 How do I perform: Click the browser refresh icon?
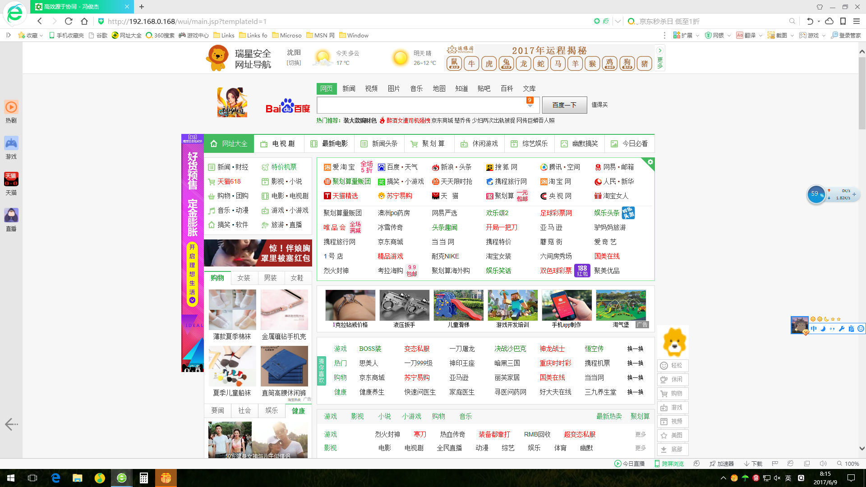pos(69,21)
